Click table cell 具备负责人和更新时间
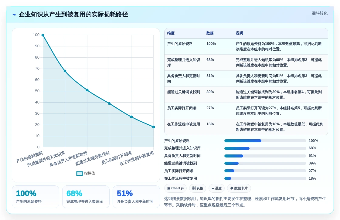340x220 pixels. point(184,79)
